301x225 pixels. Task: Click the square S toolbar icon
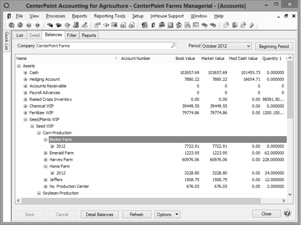click(170, 25)
